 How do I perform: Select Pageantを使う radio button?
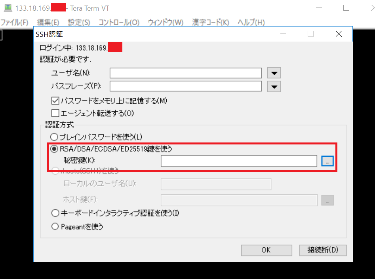tap(55, 227)
